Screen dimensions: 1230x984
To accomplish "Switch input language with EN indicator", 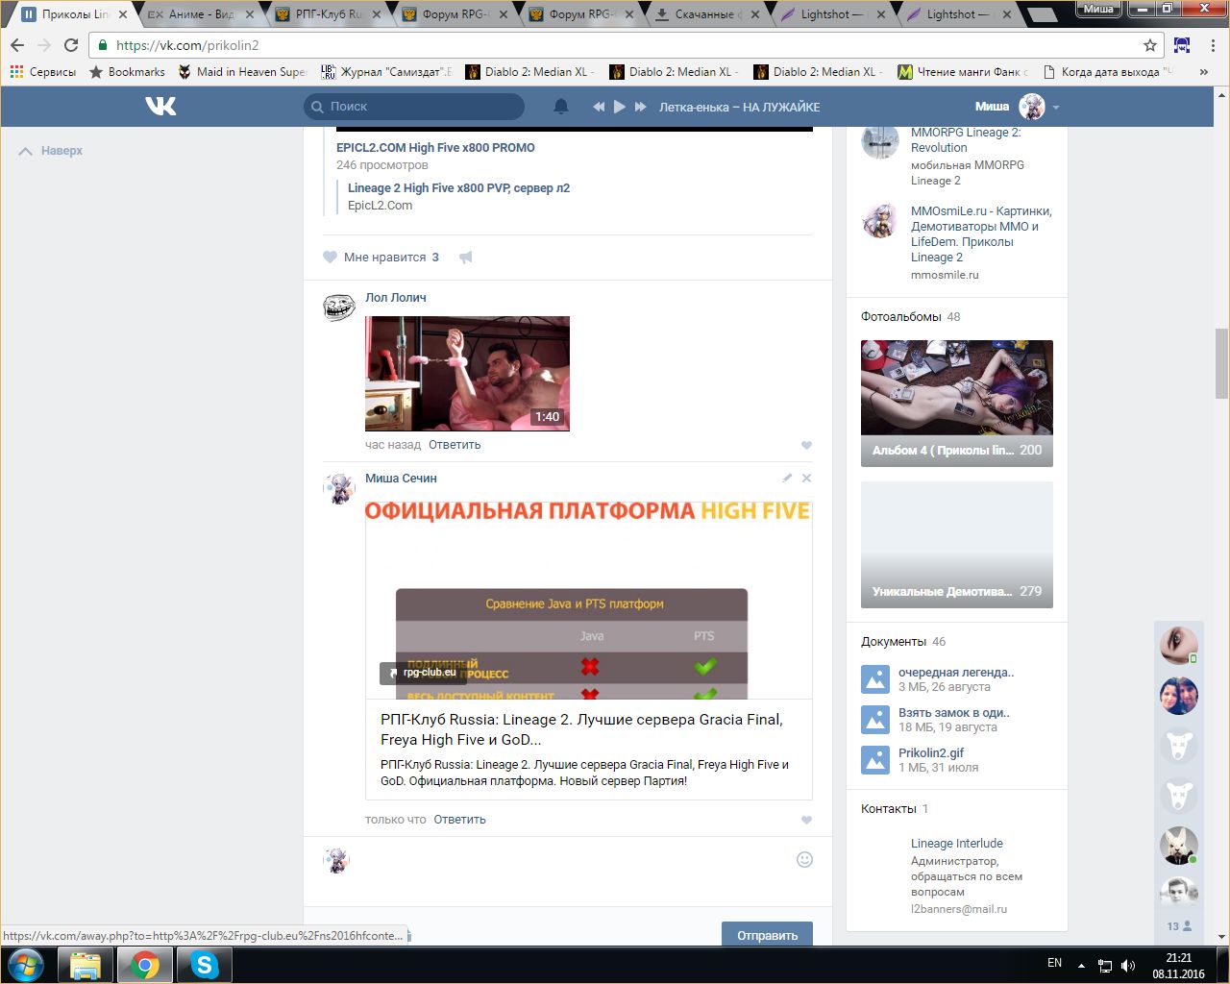I will tap(1054, 963).
